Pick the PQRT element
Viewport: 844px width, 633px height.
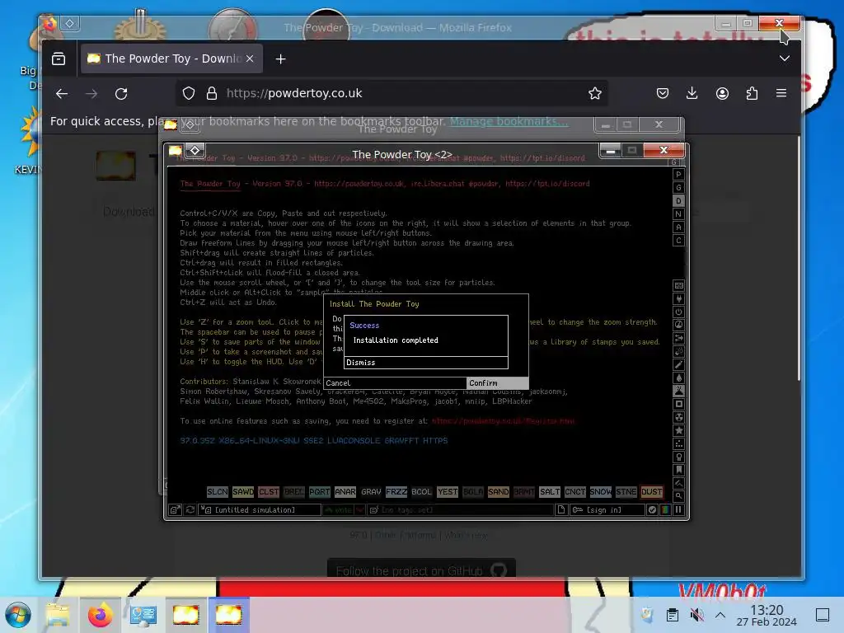coord(320,492)
